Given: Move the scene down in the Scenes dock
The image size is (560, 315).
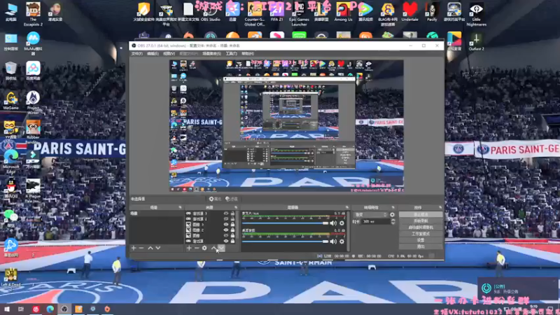Looking at the screenshot, I should (x=158, y=248).
